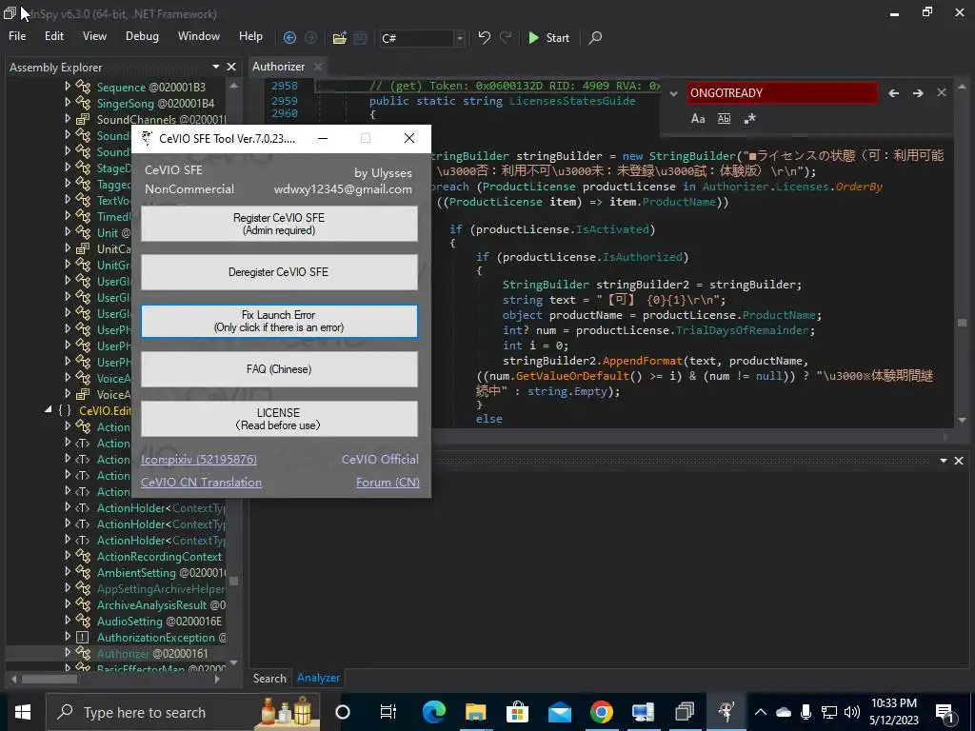Open the CeVIO CN Translation link

[201, 483]
